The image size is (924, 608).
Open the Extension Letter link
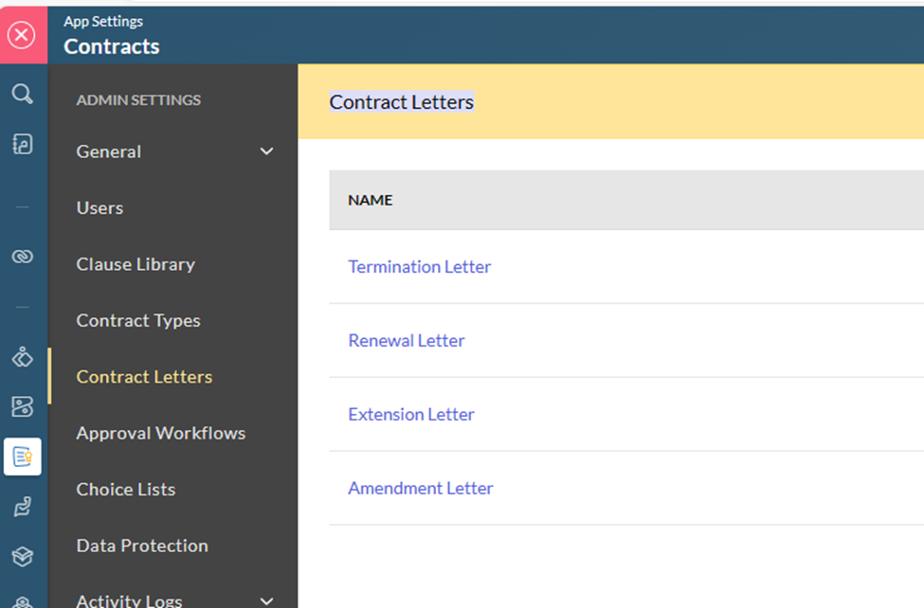click(x=411, y=414)
